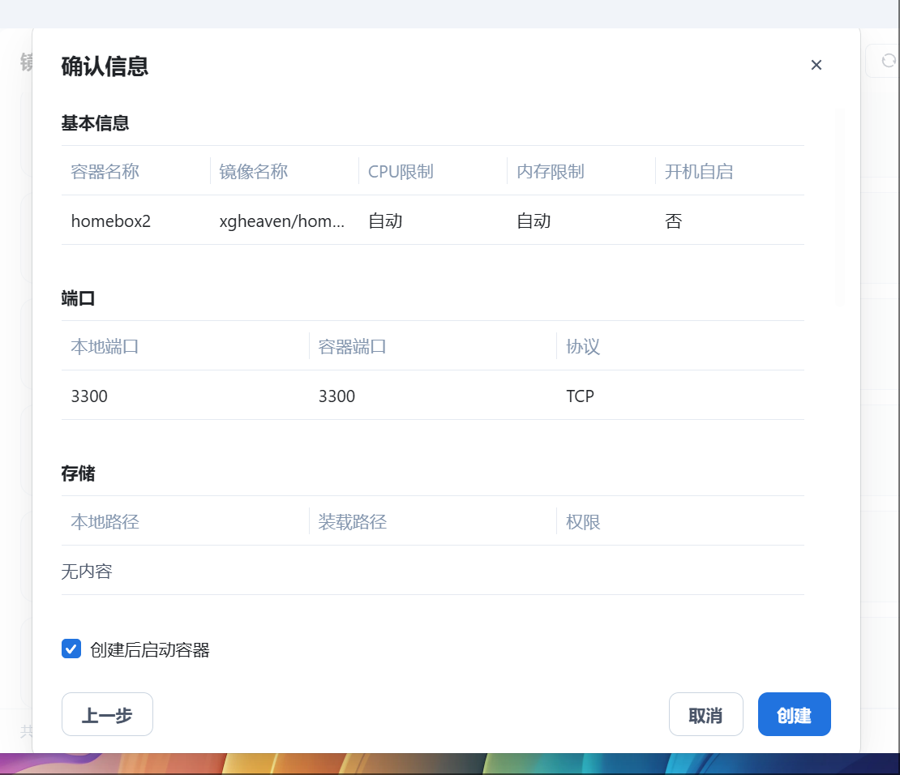This screenshot has width=900, height=775.
Task: Click the 自动 value under 内存限制
Action: pyautogui.click(x=534, y=221)
